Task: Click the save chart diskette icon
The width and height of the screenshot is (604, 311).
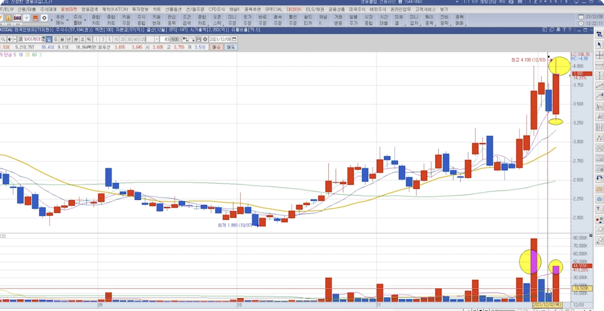Action: coord(198,39)
